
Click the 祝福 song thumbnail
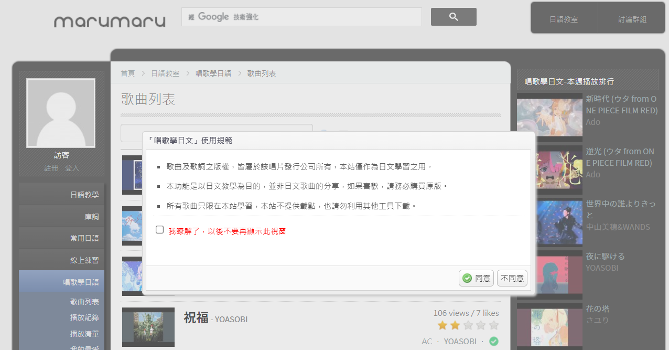pos(148,327)
